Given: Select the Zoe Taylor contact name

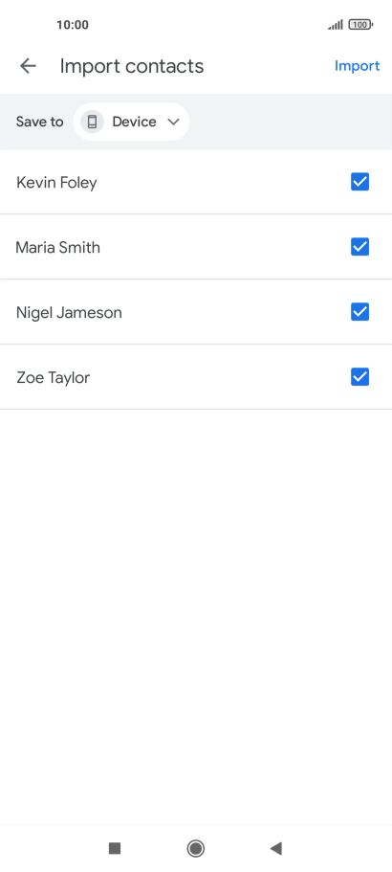Looking at the screenshot, I should click(x=54, y=378).
